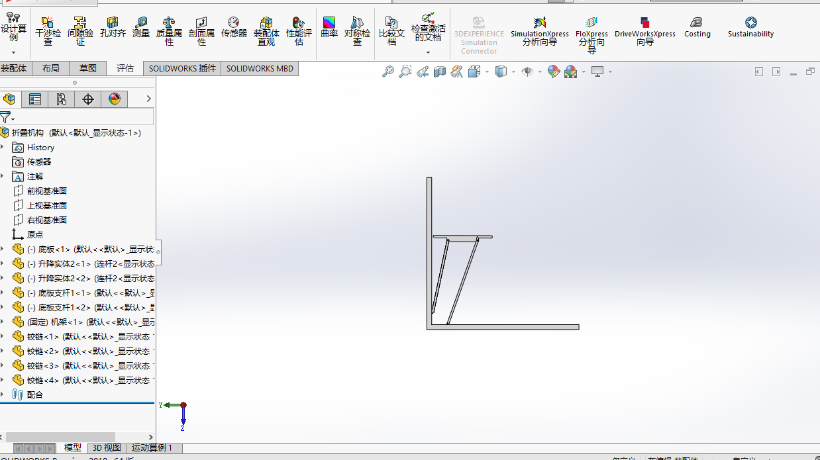Switch to the SOLIDWORKS MBD tab

pos(260,68)
